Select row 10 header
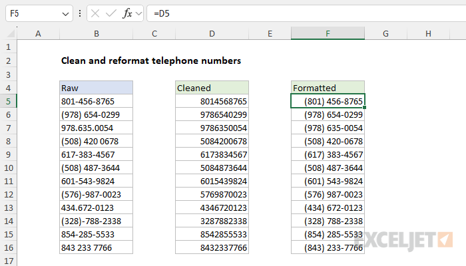The image size is (466, 266). tap(8, 168)
